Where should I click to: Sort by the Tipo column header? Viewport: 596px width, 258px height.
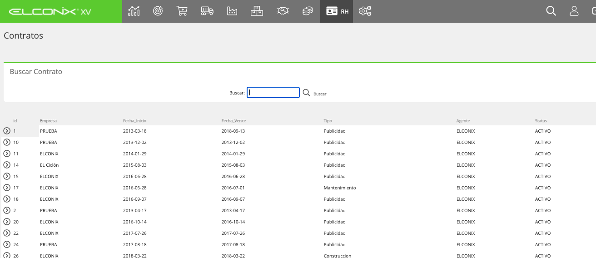(x=328, y=121)
